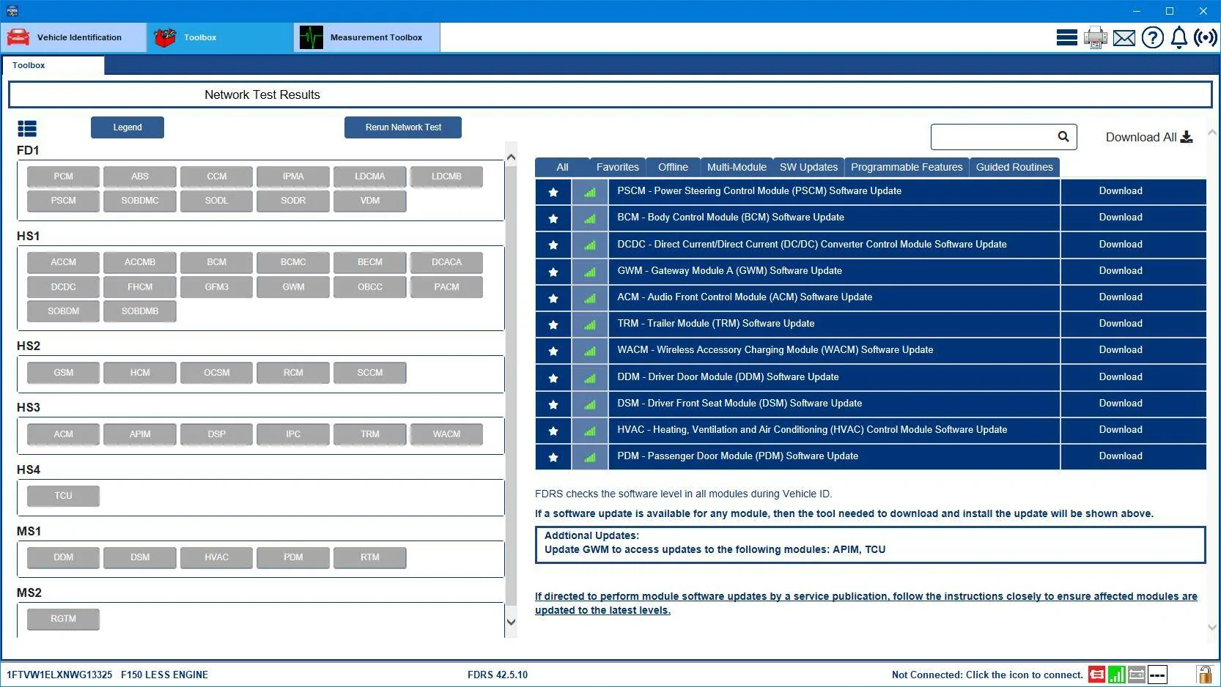Click signal bars icon in DDM row

(590, 378)
